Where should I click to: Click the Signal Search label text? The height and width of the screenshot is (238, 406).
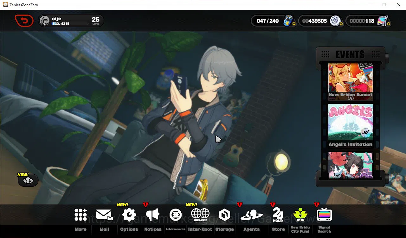pos(324,229)
